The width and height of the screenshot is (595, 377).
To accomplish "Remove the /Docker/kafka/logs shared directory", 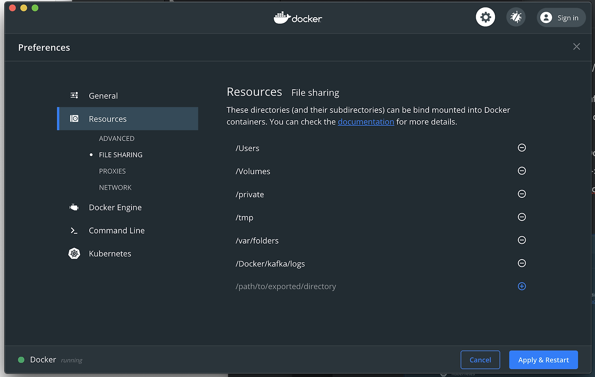I will [x=522, y=263].
